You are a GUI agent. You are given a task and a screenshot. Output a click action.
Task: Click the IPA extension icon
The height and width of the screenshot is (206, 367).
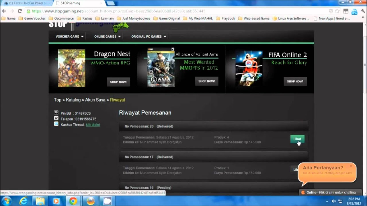[x=355, y=12]
